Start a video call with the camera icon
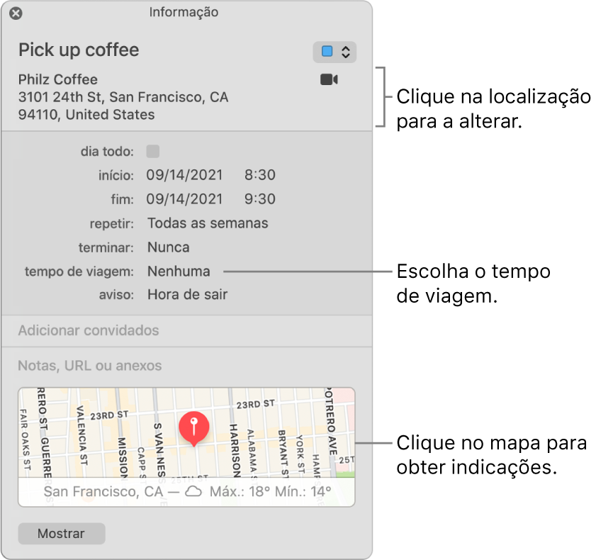 (328, 79)
